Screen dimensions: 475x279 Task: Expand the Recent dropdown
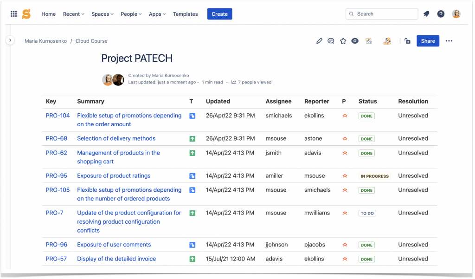73,14
